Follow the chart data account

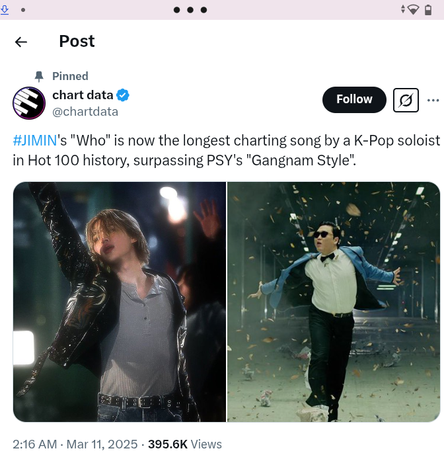click(354, 99)
